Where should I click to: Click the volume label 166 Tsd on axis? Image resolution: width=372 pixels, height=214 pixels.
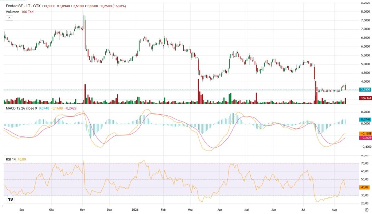365,98
